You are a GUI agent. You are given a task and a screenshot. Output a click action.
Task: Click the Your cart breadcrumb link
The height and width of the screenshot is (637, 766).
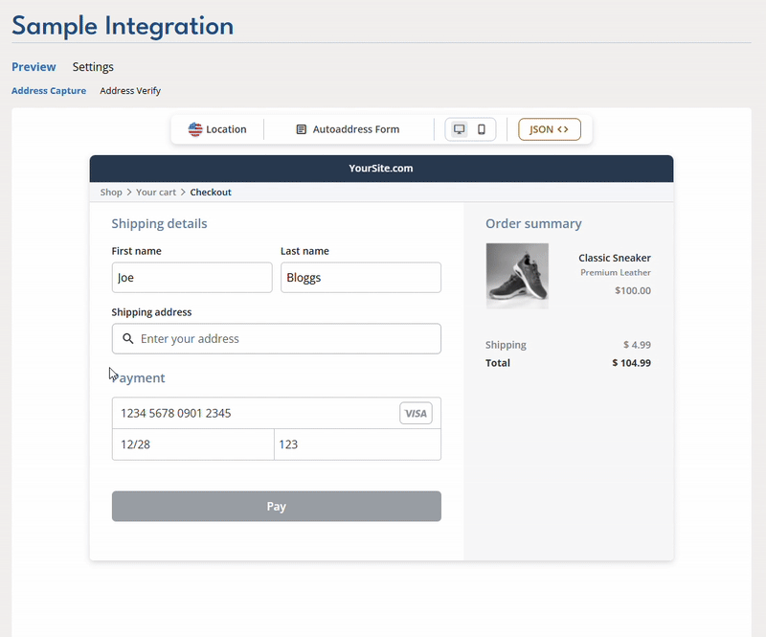[156, 193]
